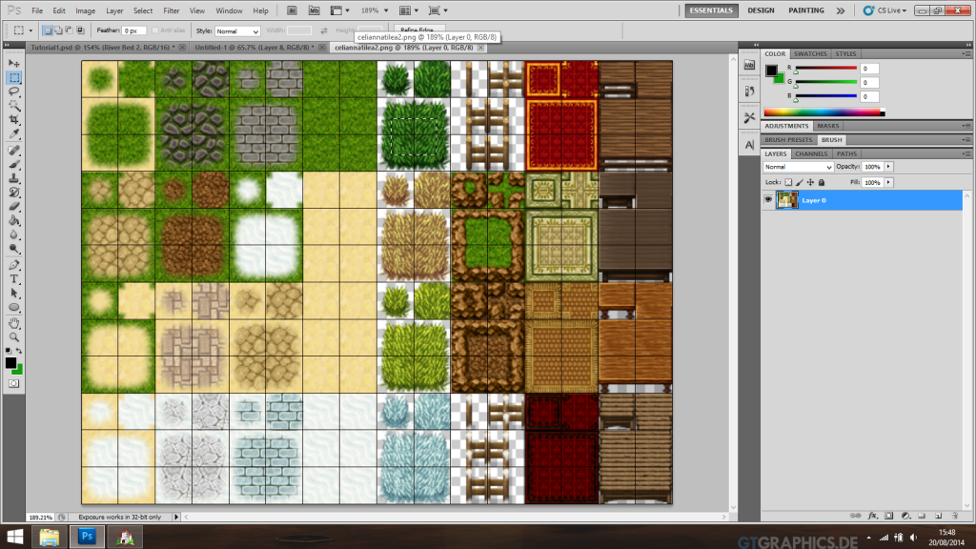Select the Rectangular Marquee tool in toolbox

tap(13, 78)
